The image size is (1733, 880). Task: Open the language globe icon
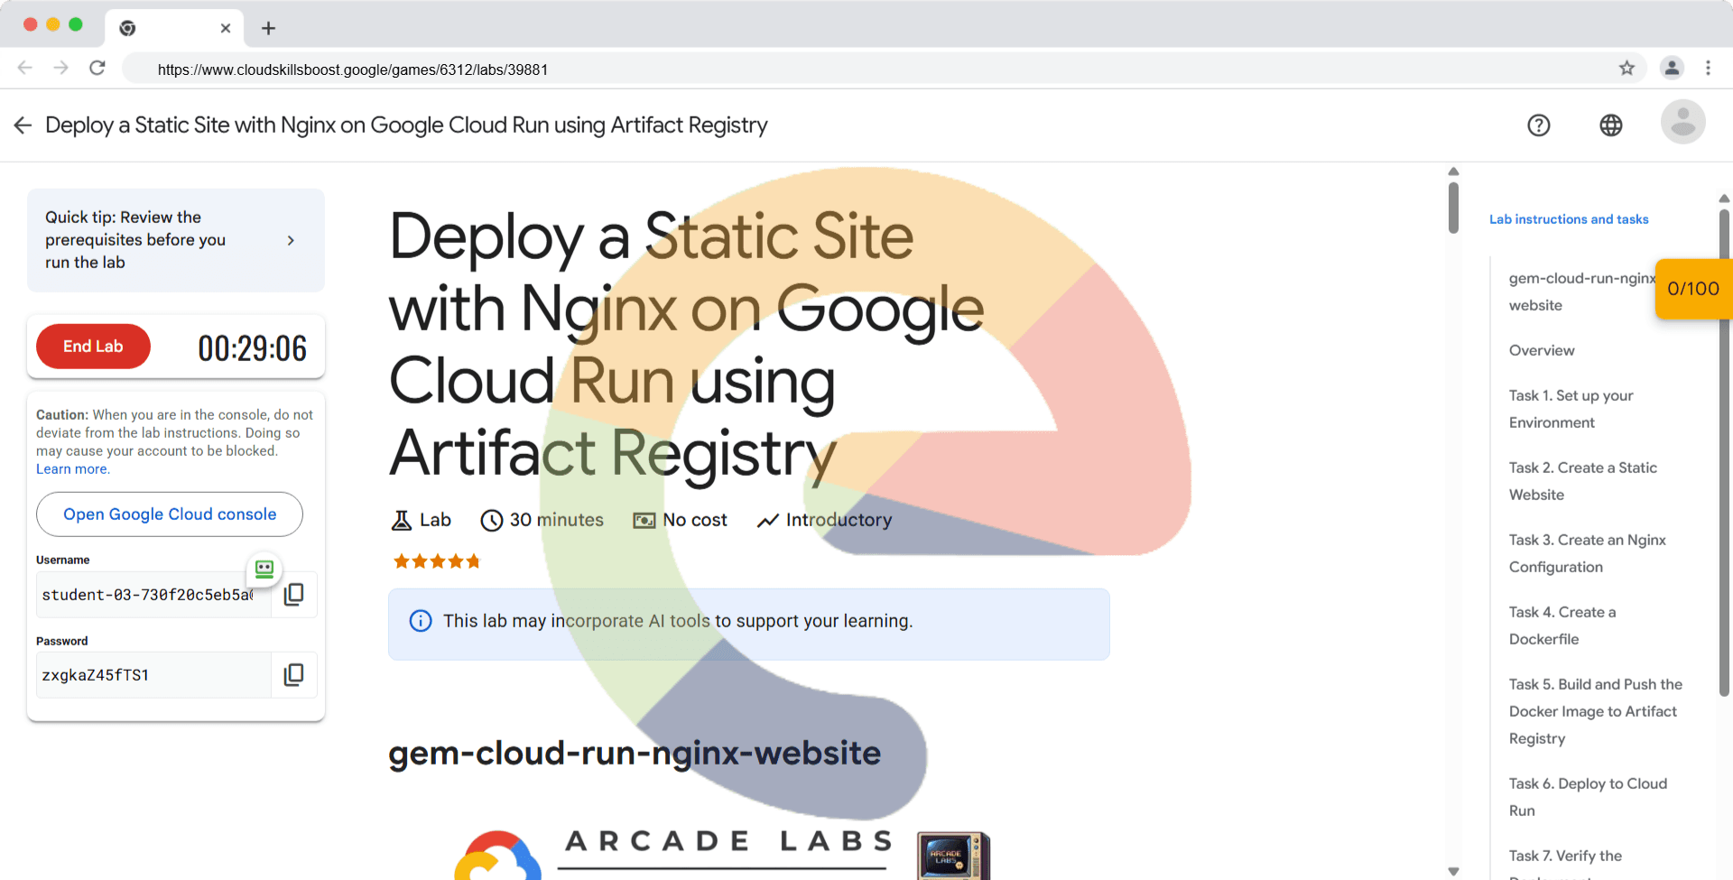click(x=1611, y=125)
